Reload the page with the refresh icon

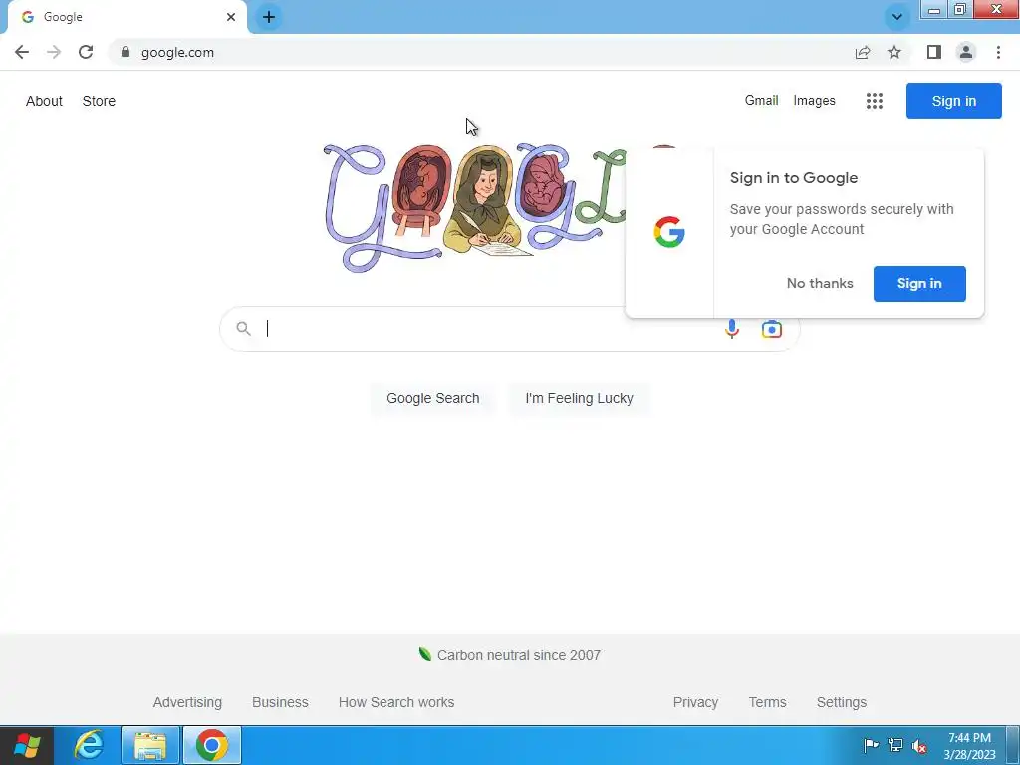pyautogui.click(x=86, y=52)
